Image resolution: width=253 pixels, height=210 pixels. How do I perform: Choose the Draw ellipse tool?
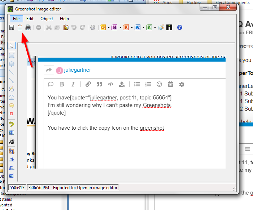(12, 64)
